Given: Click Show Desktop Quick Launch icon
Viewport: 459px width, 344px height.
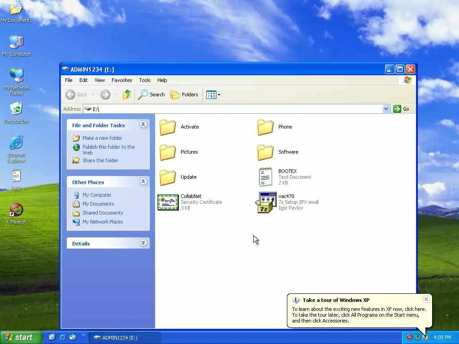Looking at the screenshot, I should point(52,337).
